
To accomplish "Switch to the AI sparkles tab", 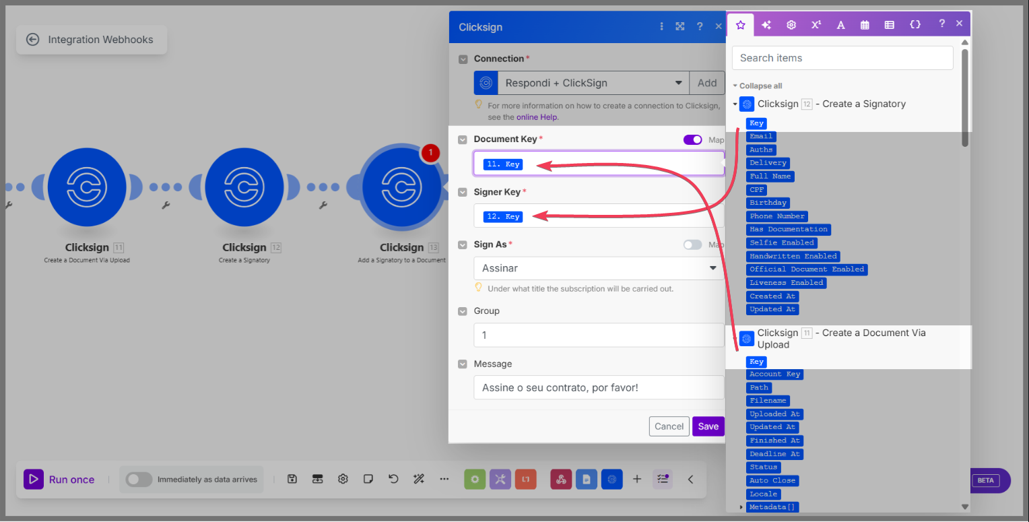I will point(766,25).
